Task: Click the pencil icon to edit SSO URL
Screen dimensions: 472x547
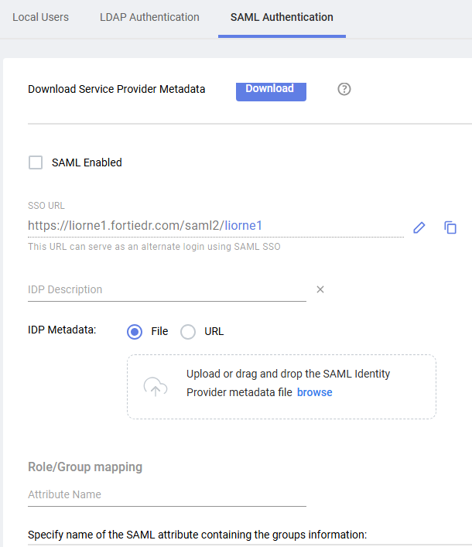Action: click(x=419, y=227)
